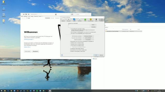
Task: Click the iTunes Media folder path box
Action: 79,26
